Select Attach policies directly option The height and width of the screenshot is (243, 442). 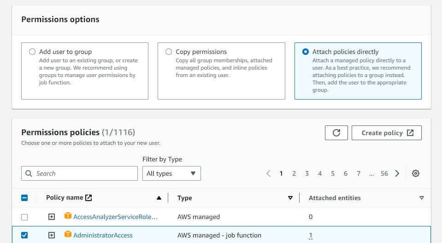point(305,52)
